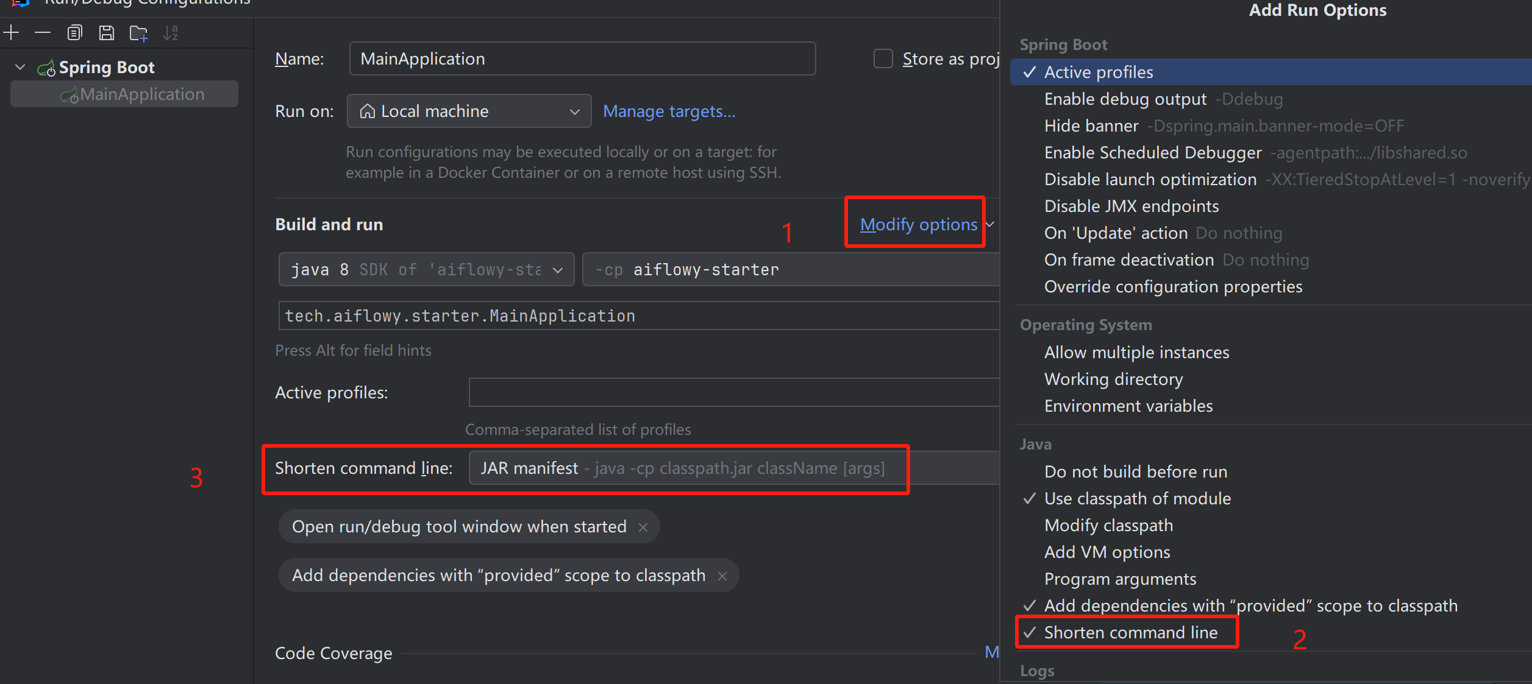Select Add VM options menu entry

(1106, 552)
